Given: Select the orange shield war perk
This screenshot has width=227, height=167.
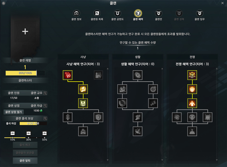Looking at the screenshot, I should tap(192, 89).
